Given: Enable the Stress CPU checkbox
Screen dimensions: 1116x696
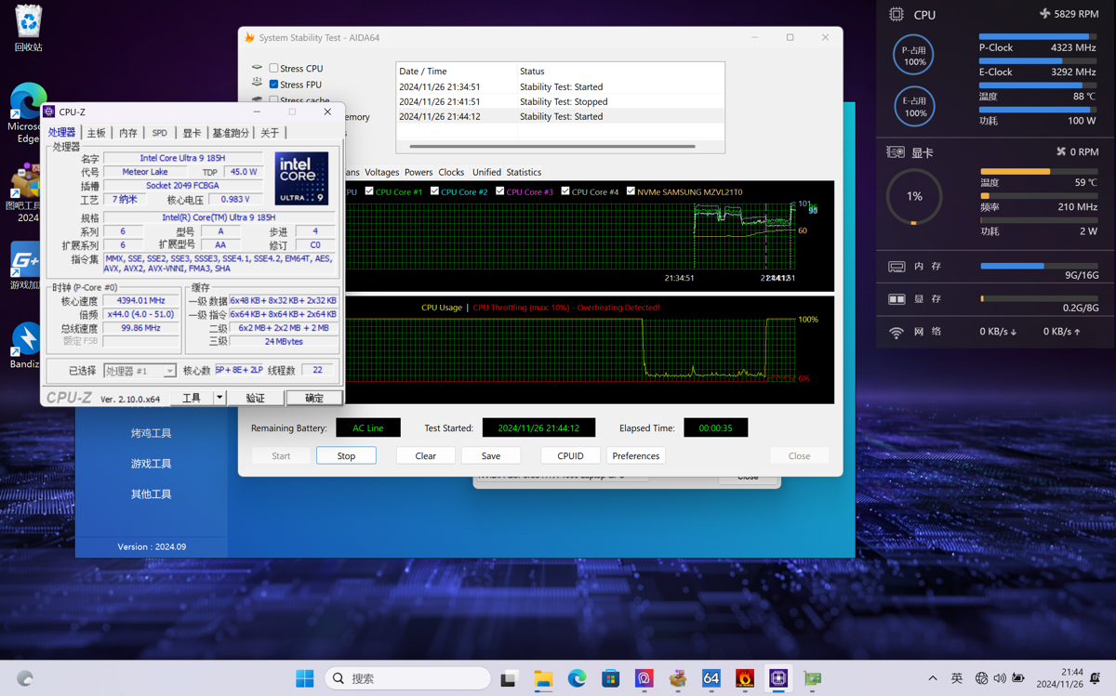Looking at the screenshot, I should 273,69.
